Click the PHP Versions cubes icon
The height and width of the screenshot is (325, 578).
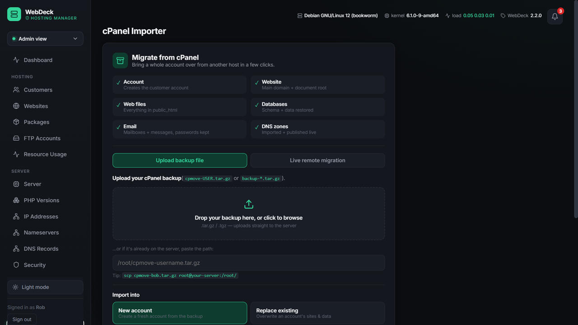coord(16,200)
